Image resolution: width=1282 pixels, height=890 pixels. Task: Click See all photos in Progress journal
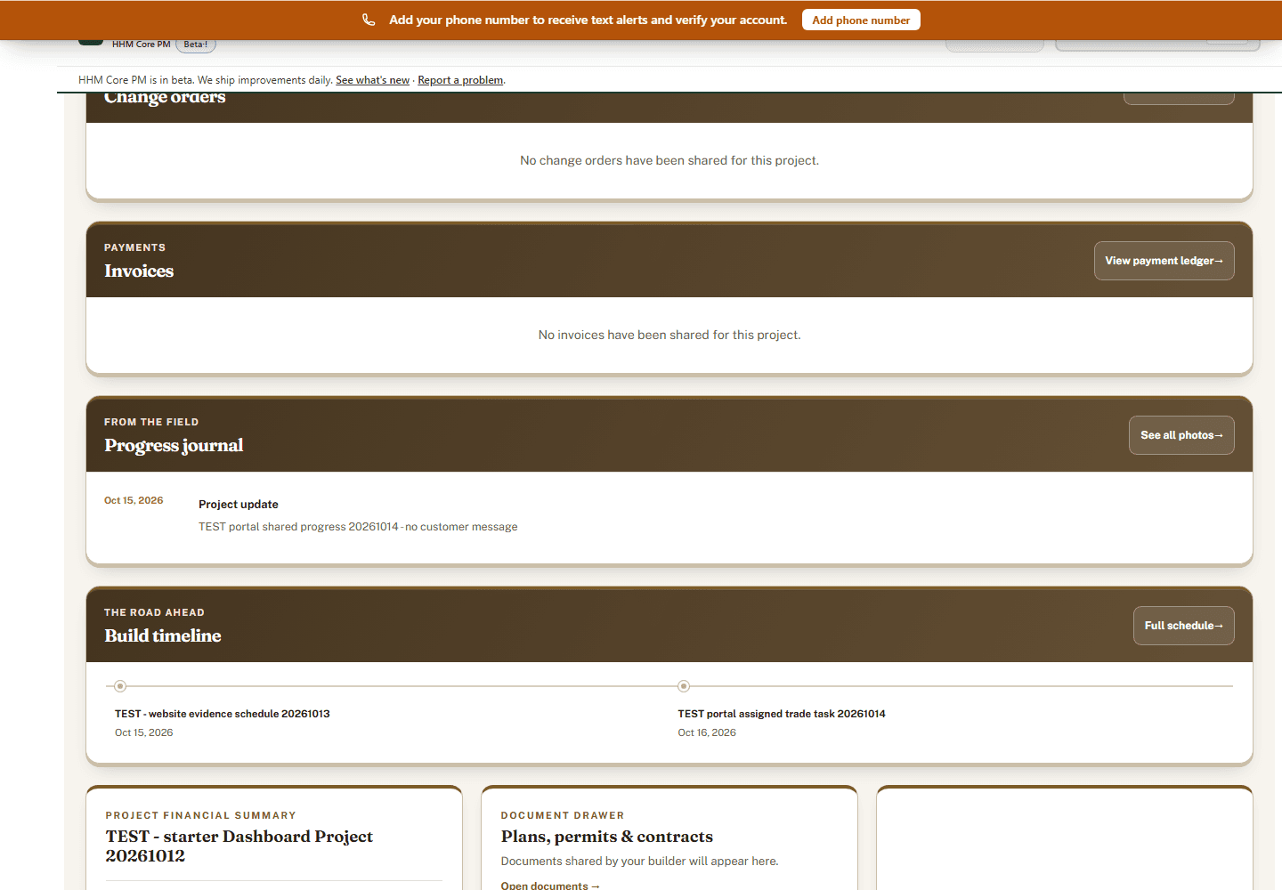pyautogui.click(x=1181, y=435)
